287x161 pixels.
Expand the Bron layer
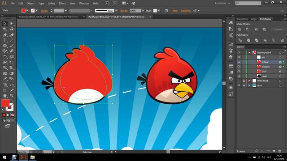pyautogui.click(x=249, y=85)
